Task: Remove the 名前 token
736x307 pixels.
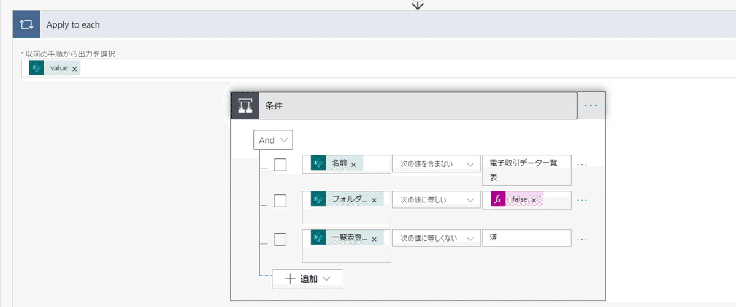Action: 353,165
